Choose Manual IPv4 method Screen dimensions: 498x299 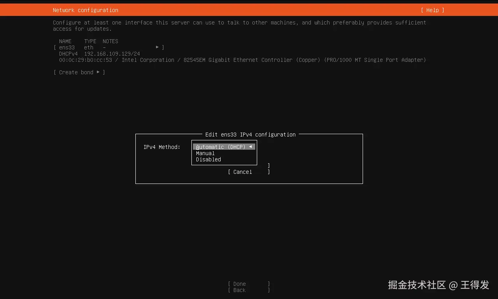(205, 153)
